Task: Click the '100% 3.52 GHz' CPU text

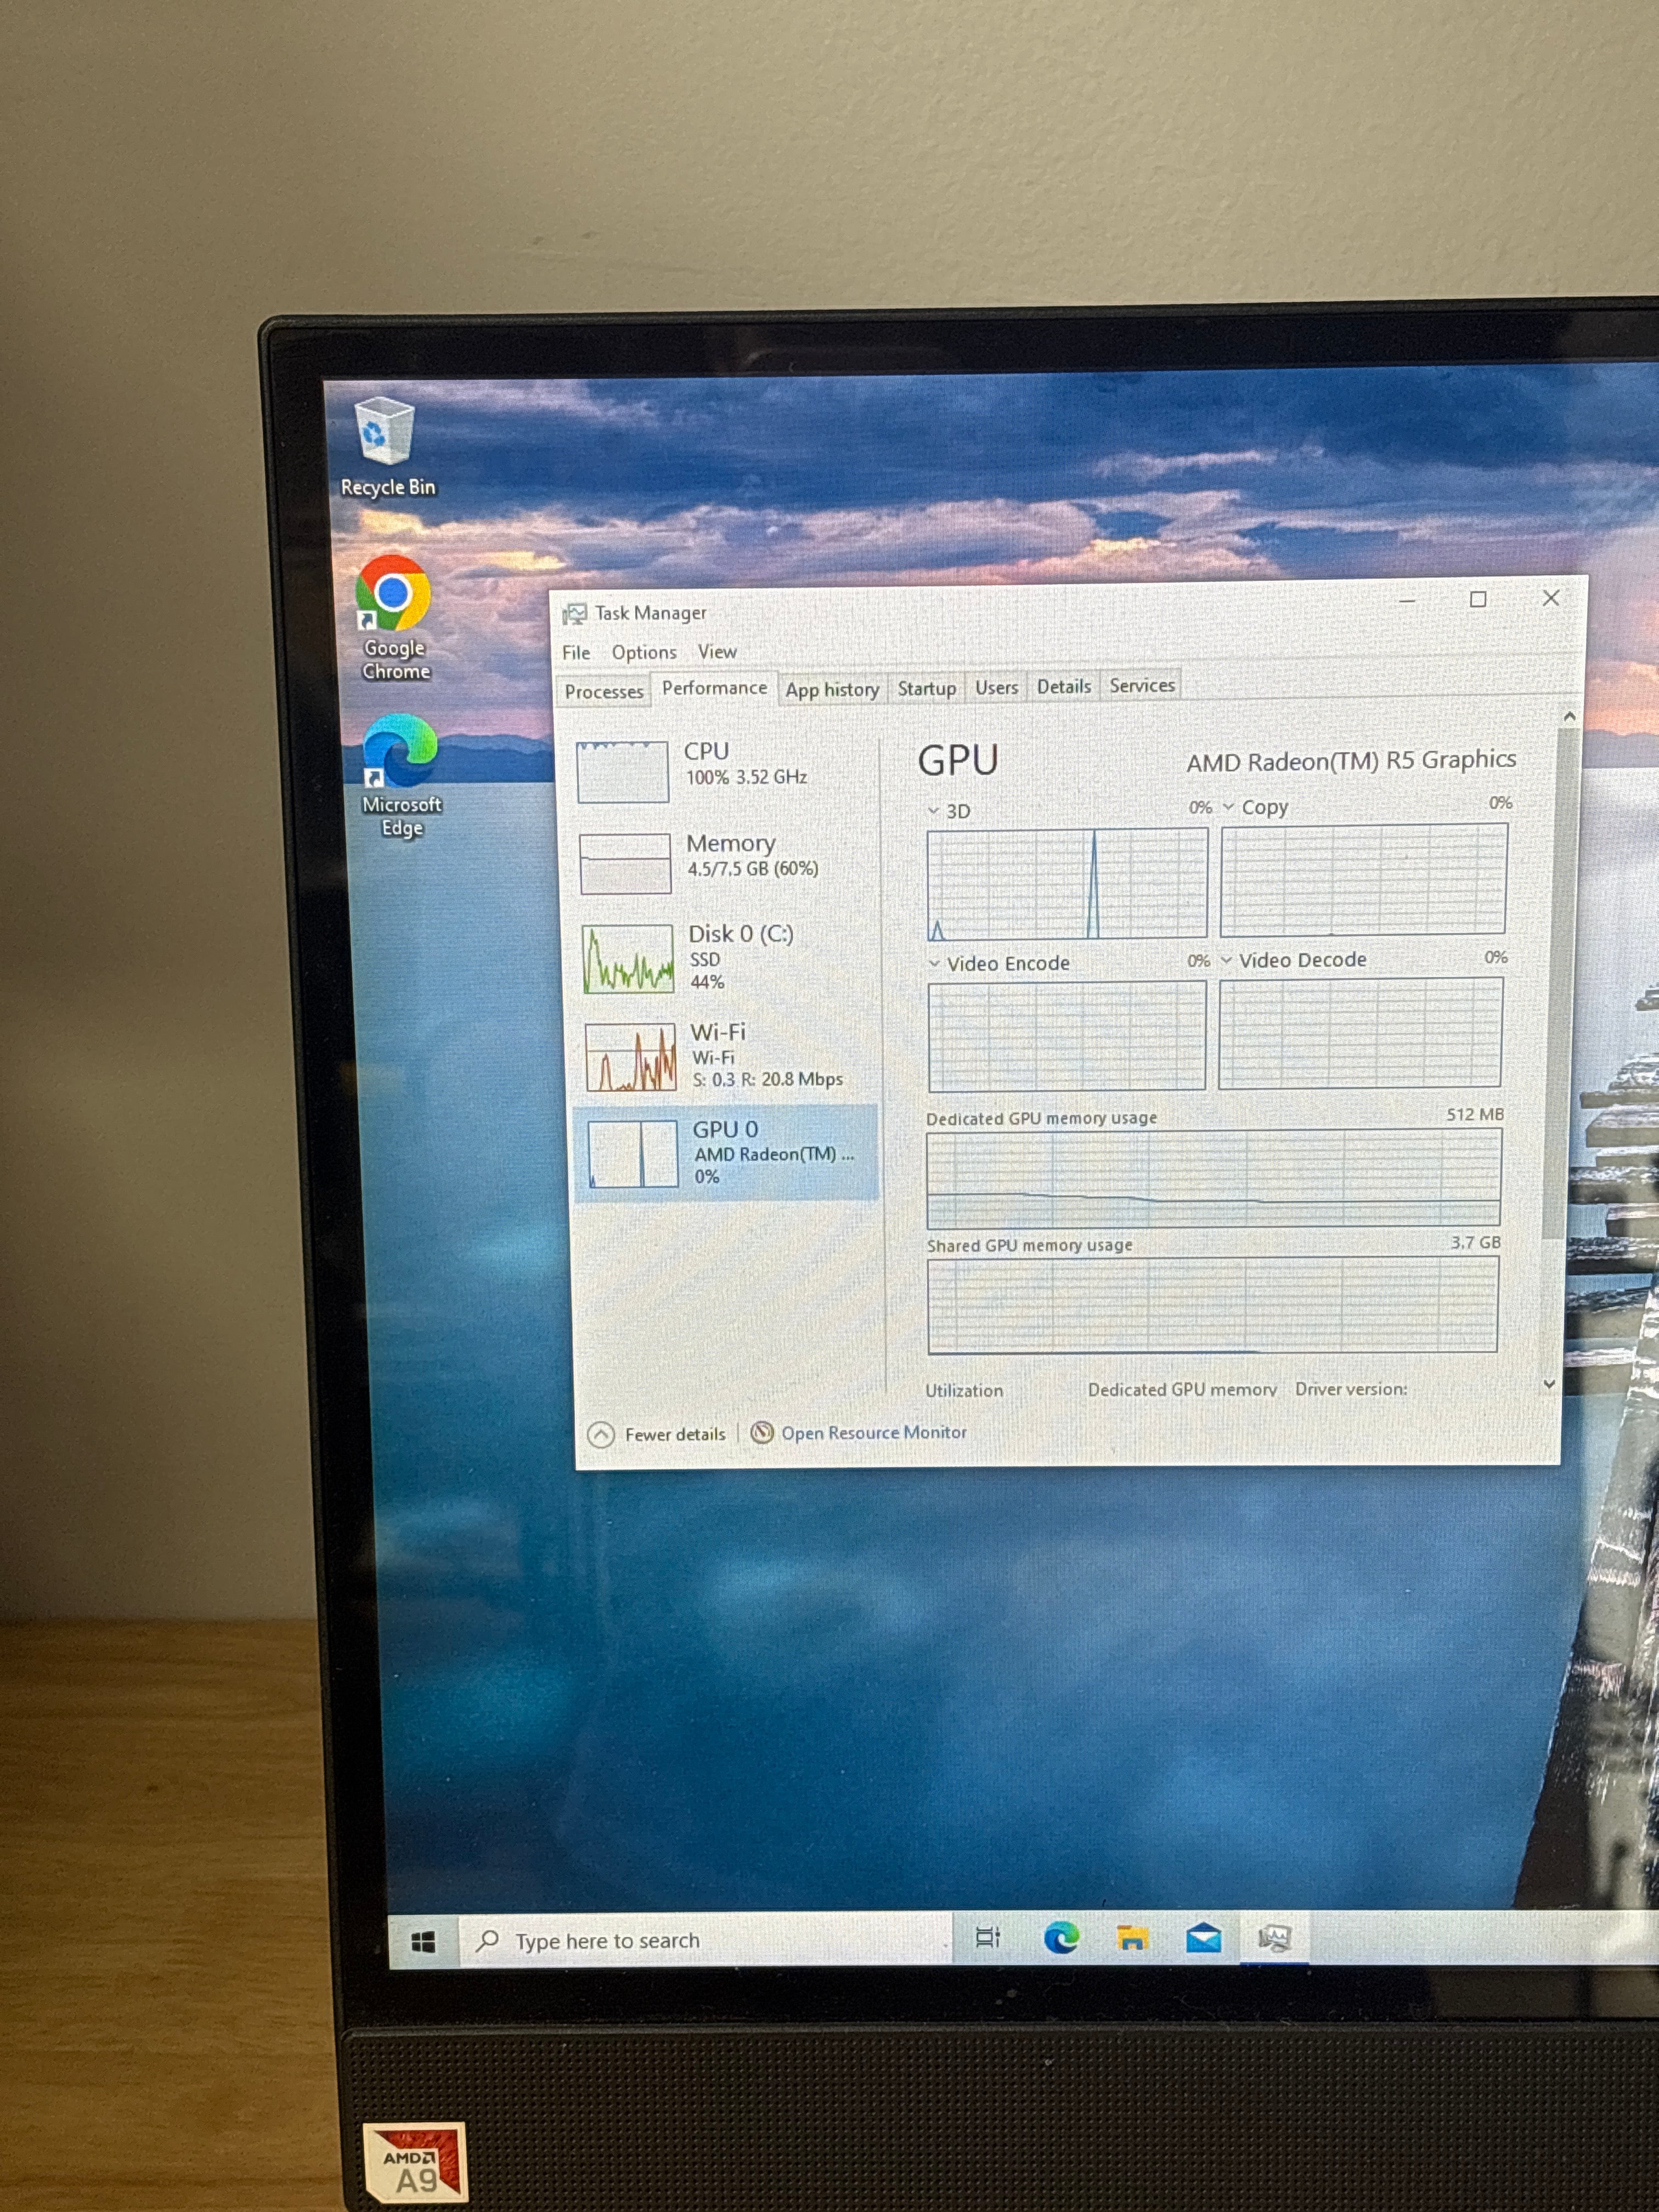Action: click(x=746, y=777)
